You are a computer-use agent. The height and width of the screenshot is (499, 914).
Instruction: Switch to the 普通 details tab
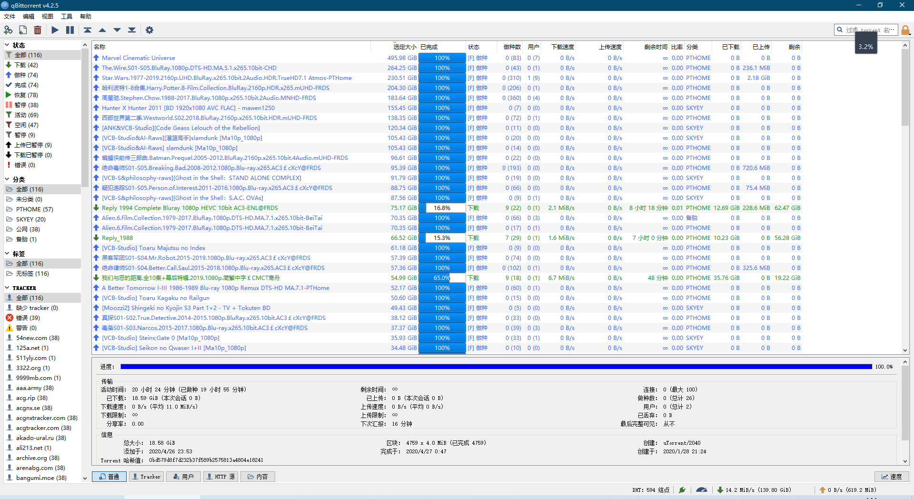(109, 477)
